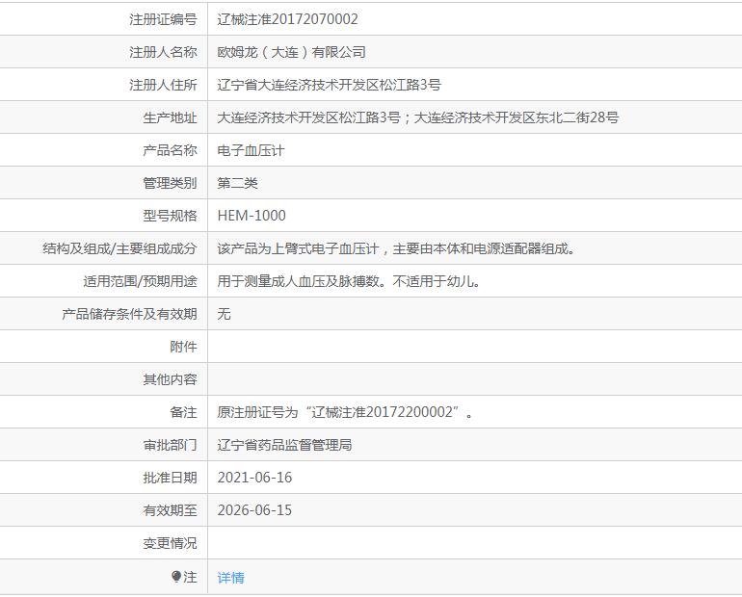
Task: Click the expiry date 2026-06-15
Action: coord(254,510)
